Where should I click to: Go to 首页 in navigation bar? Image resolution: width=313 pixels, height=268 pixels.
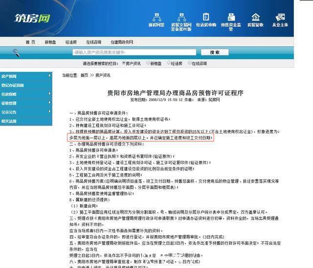pyautogui.click(x=30, y=42)
